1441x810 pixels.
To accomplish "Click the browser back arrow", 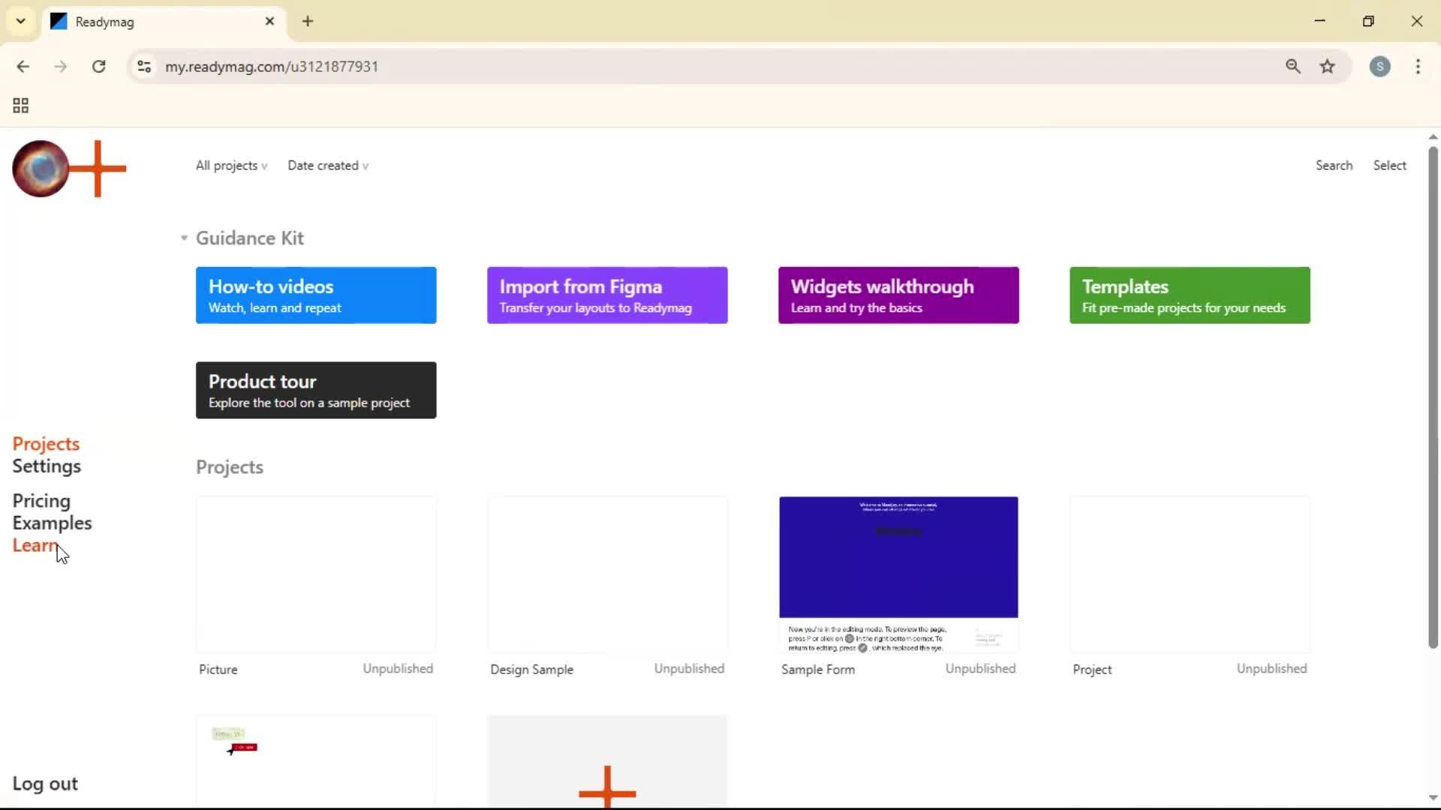I will click(x=24, y=66).
